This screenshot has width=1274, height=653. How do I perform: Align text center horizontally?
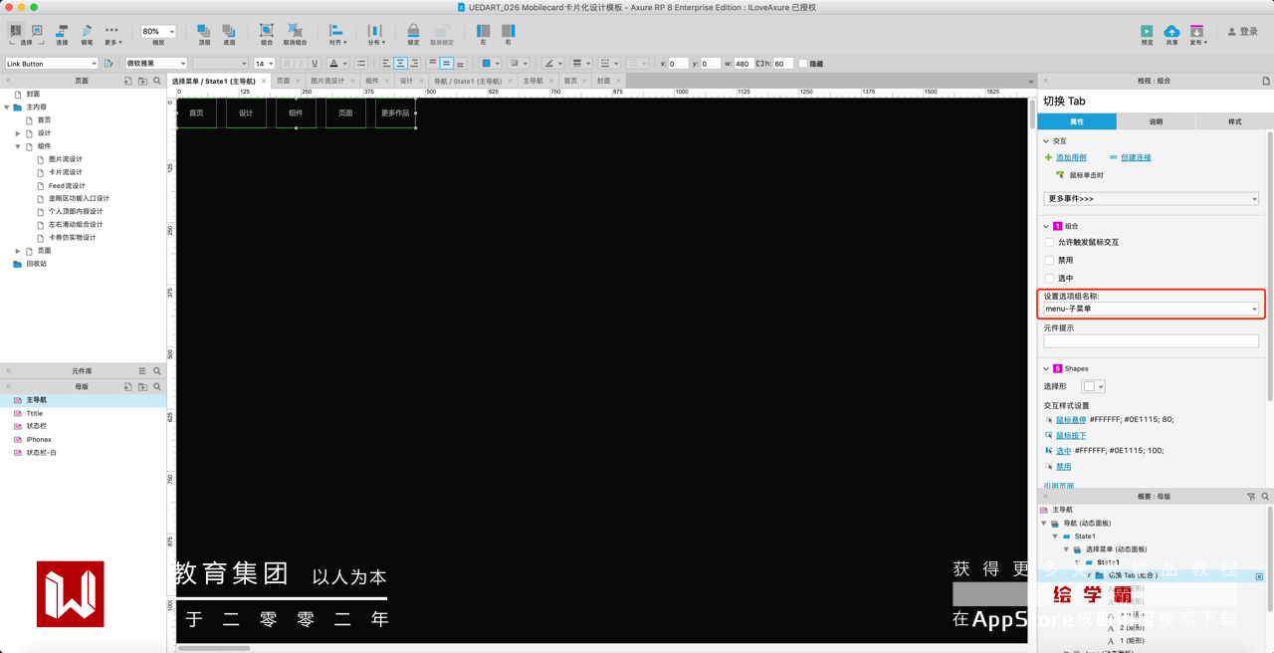[x=400, y=64]
